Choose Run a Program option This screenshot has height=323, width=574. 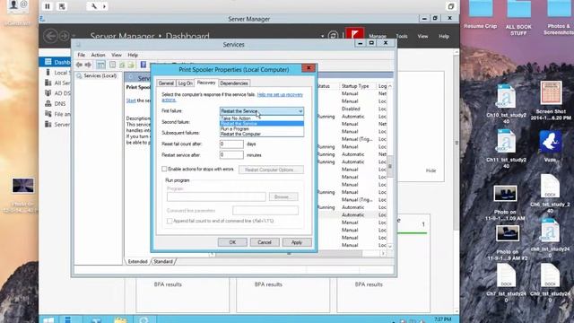pyautogui.click(x=261, y=129)
